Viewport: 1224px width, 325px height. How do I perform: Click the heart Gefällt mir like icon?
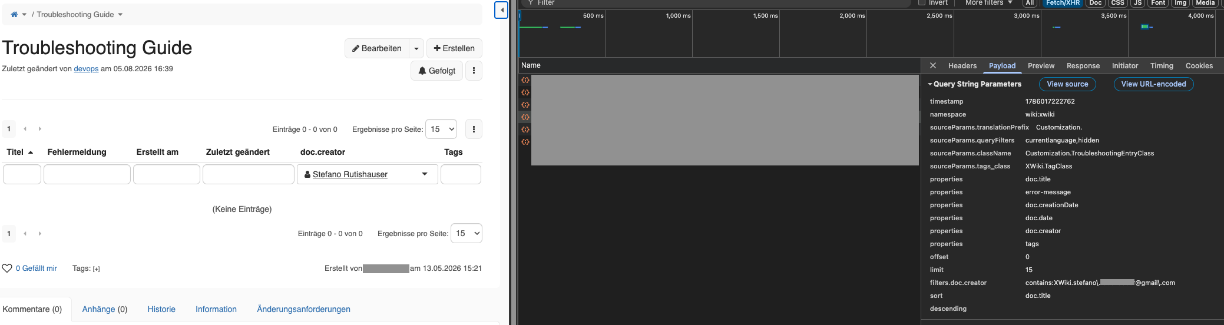(7, 268)
